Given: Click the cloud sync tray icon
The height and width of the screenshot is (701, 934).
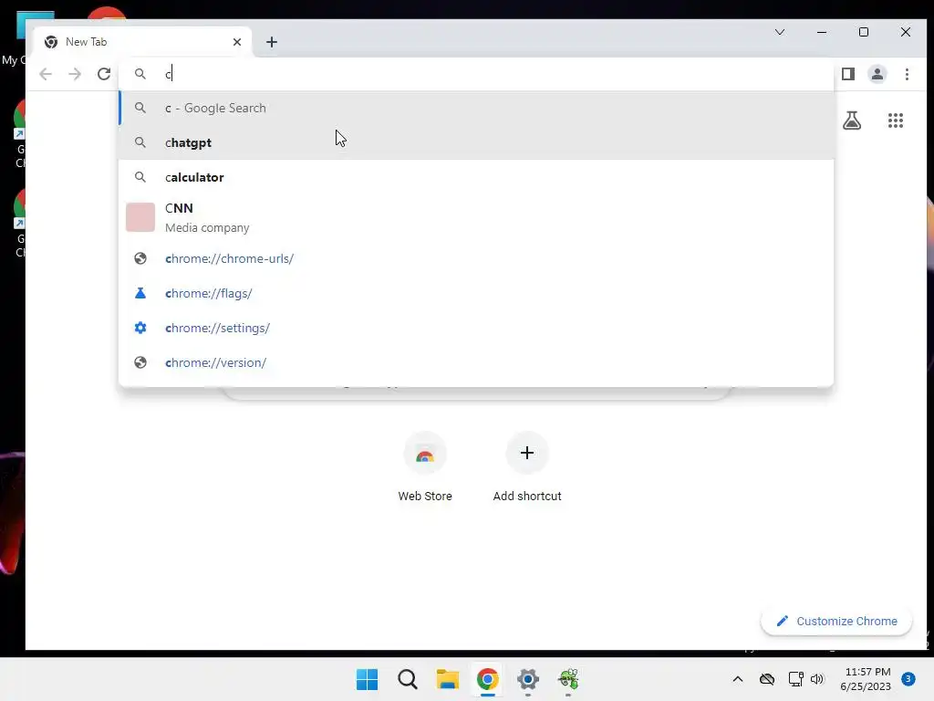Looking at the screenshot, I should (x=766, y=679).
